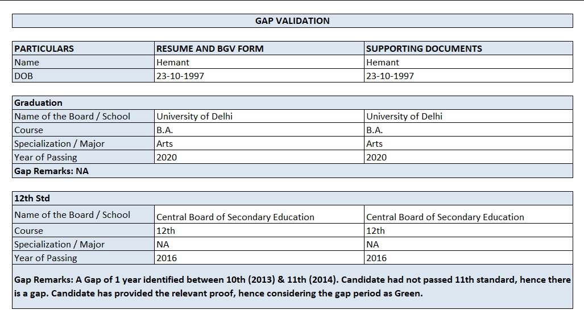This screenshot has height=322, width=584.
Task: Select the DOB label cell
Action: [23, 76]
